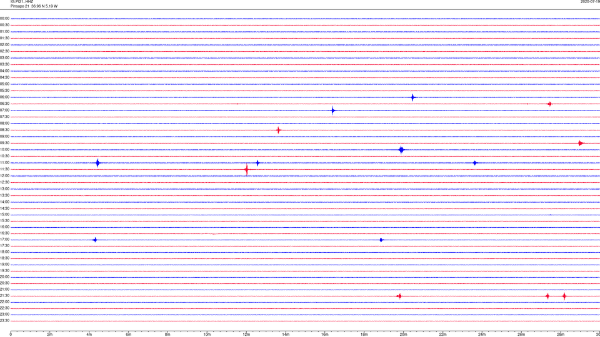600x337 pixels.
Task: Click the 20m label on the time axis
Action: tap(403, 335)
